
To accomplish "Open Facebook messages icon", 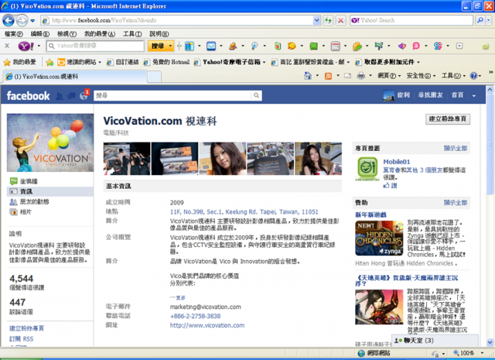I will click(72, 96).
